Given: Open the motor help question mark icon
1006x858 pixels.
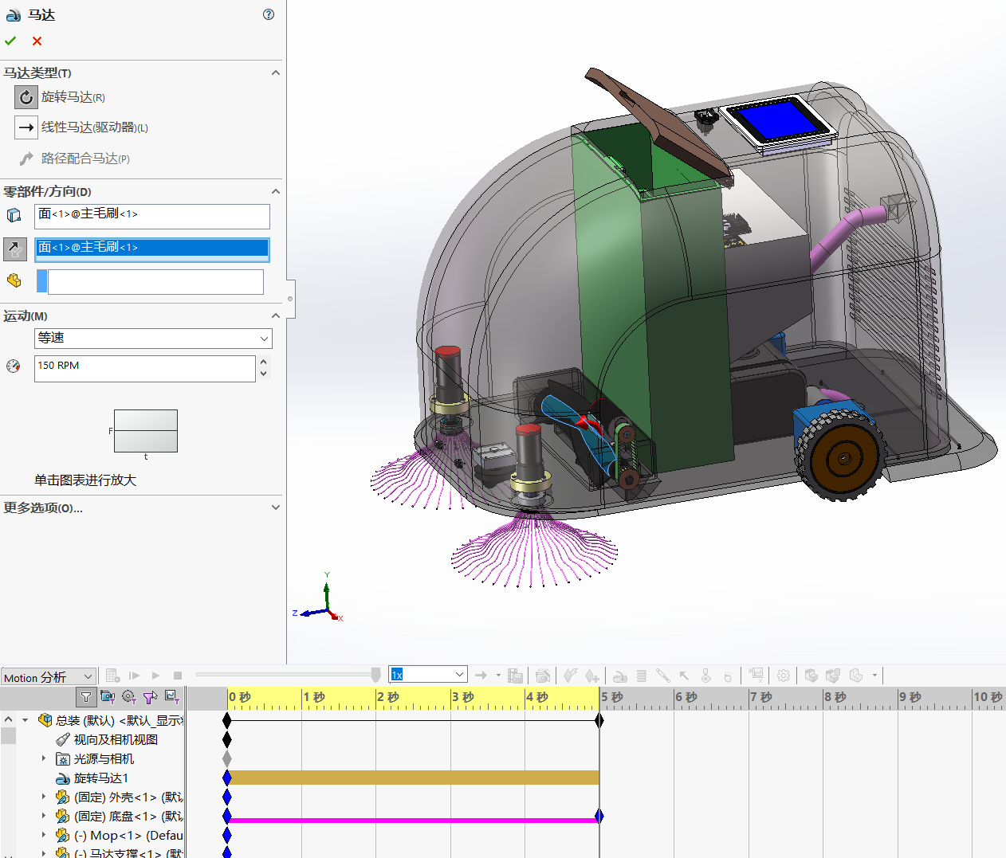Looking at the screenshot, I should (269, 14).
